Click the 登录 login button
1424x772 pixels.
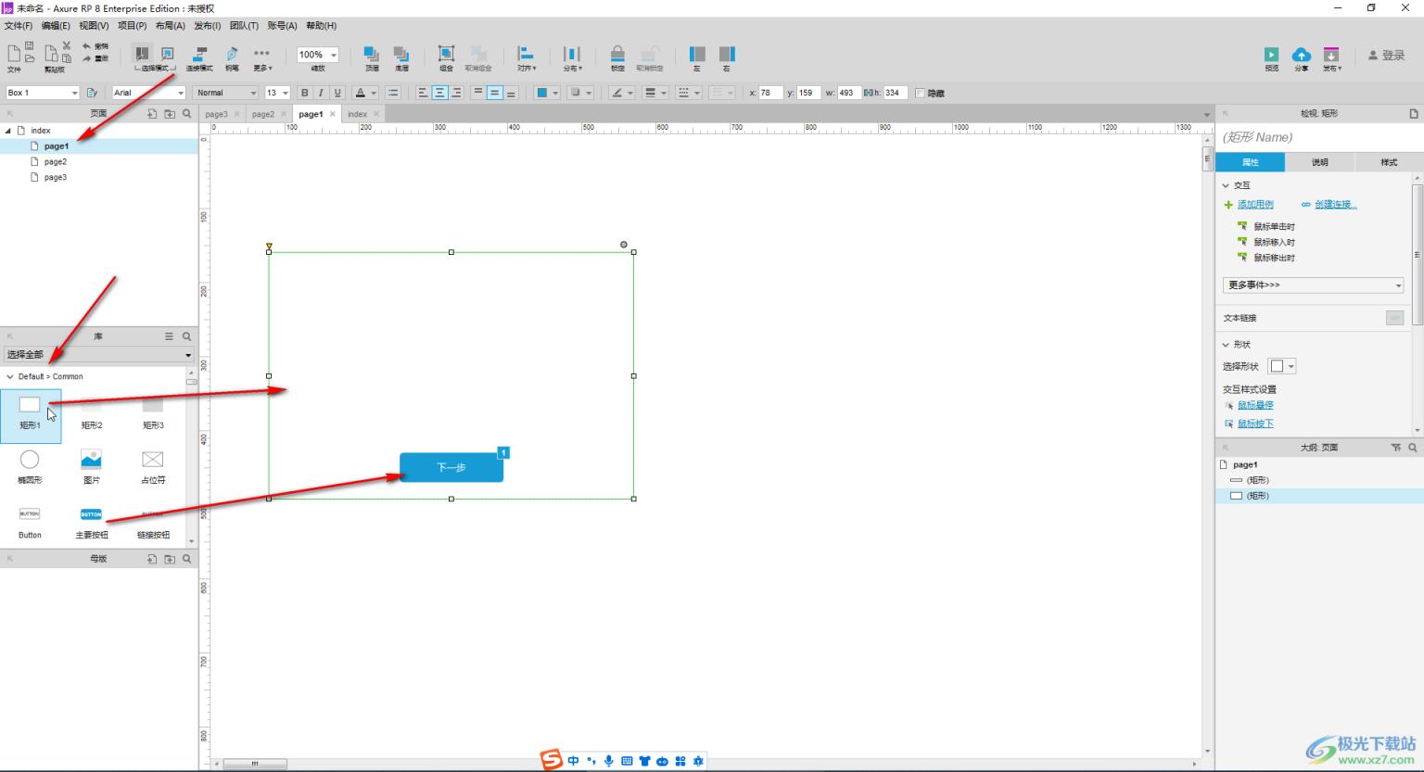(x=1387, y=56)
